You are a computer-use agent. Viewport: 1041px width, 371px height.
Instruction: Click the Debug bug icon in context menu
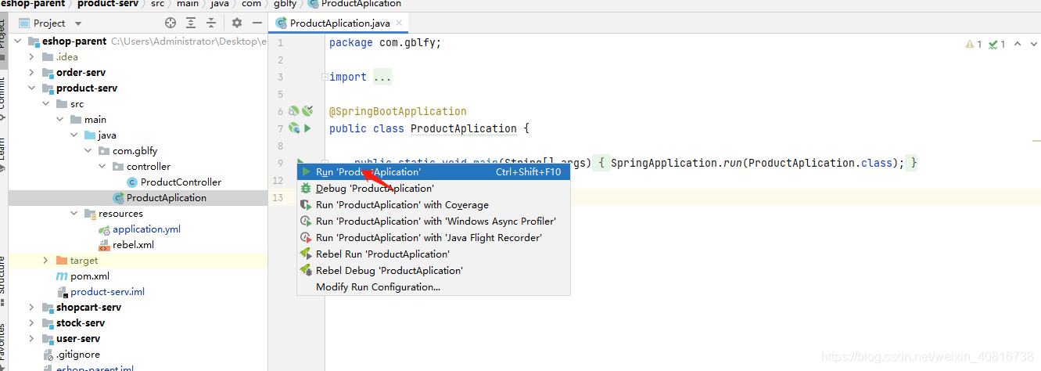pyautogui.click(x=307, y=189)
